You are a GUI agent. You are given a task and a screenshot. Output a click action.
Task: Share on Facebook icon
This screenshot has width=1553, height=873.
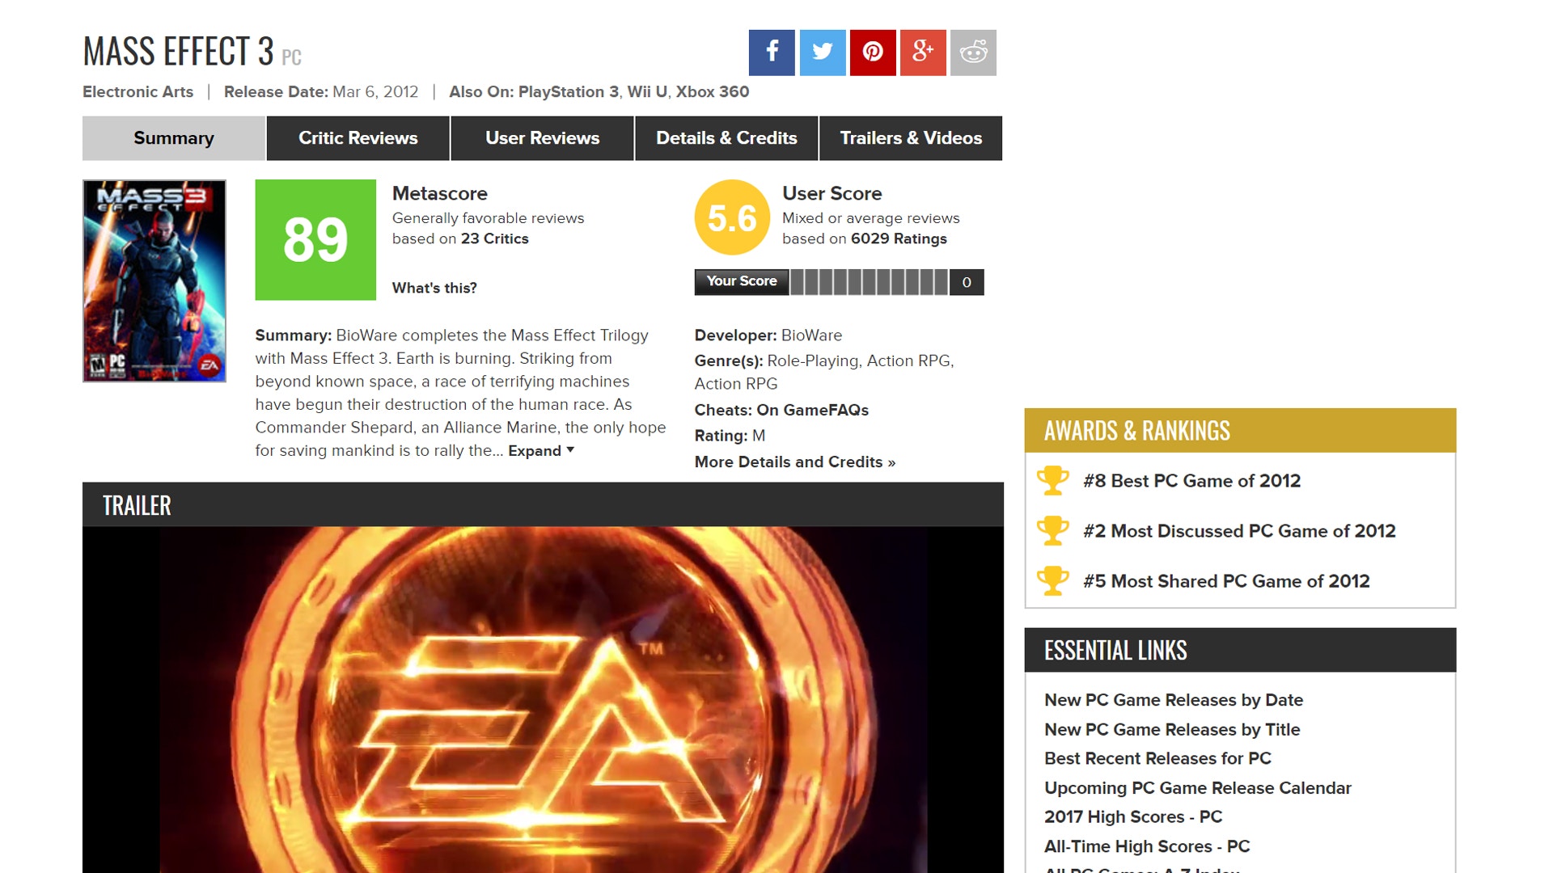[x=772, y=53]
